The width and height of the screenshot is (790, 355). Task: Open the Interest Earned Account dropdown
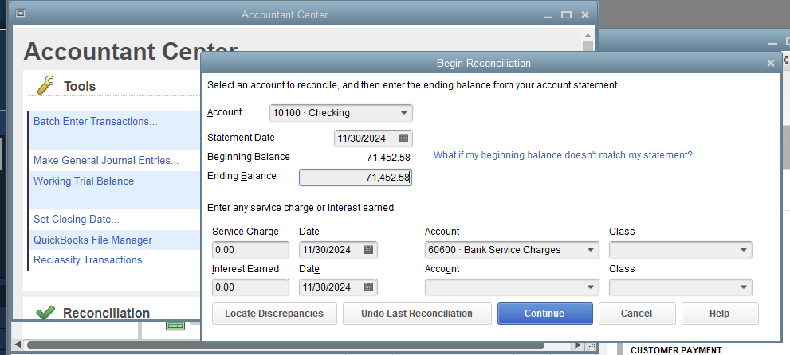point(591,287)
